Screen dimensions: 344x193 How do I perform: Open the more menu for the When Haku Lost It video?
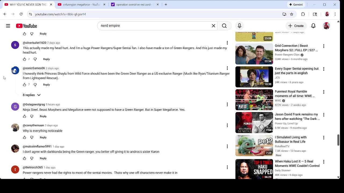click(x=324, y=162)
